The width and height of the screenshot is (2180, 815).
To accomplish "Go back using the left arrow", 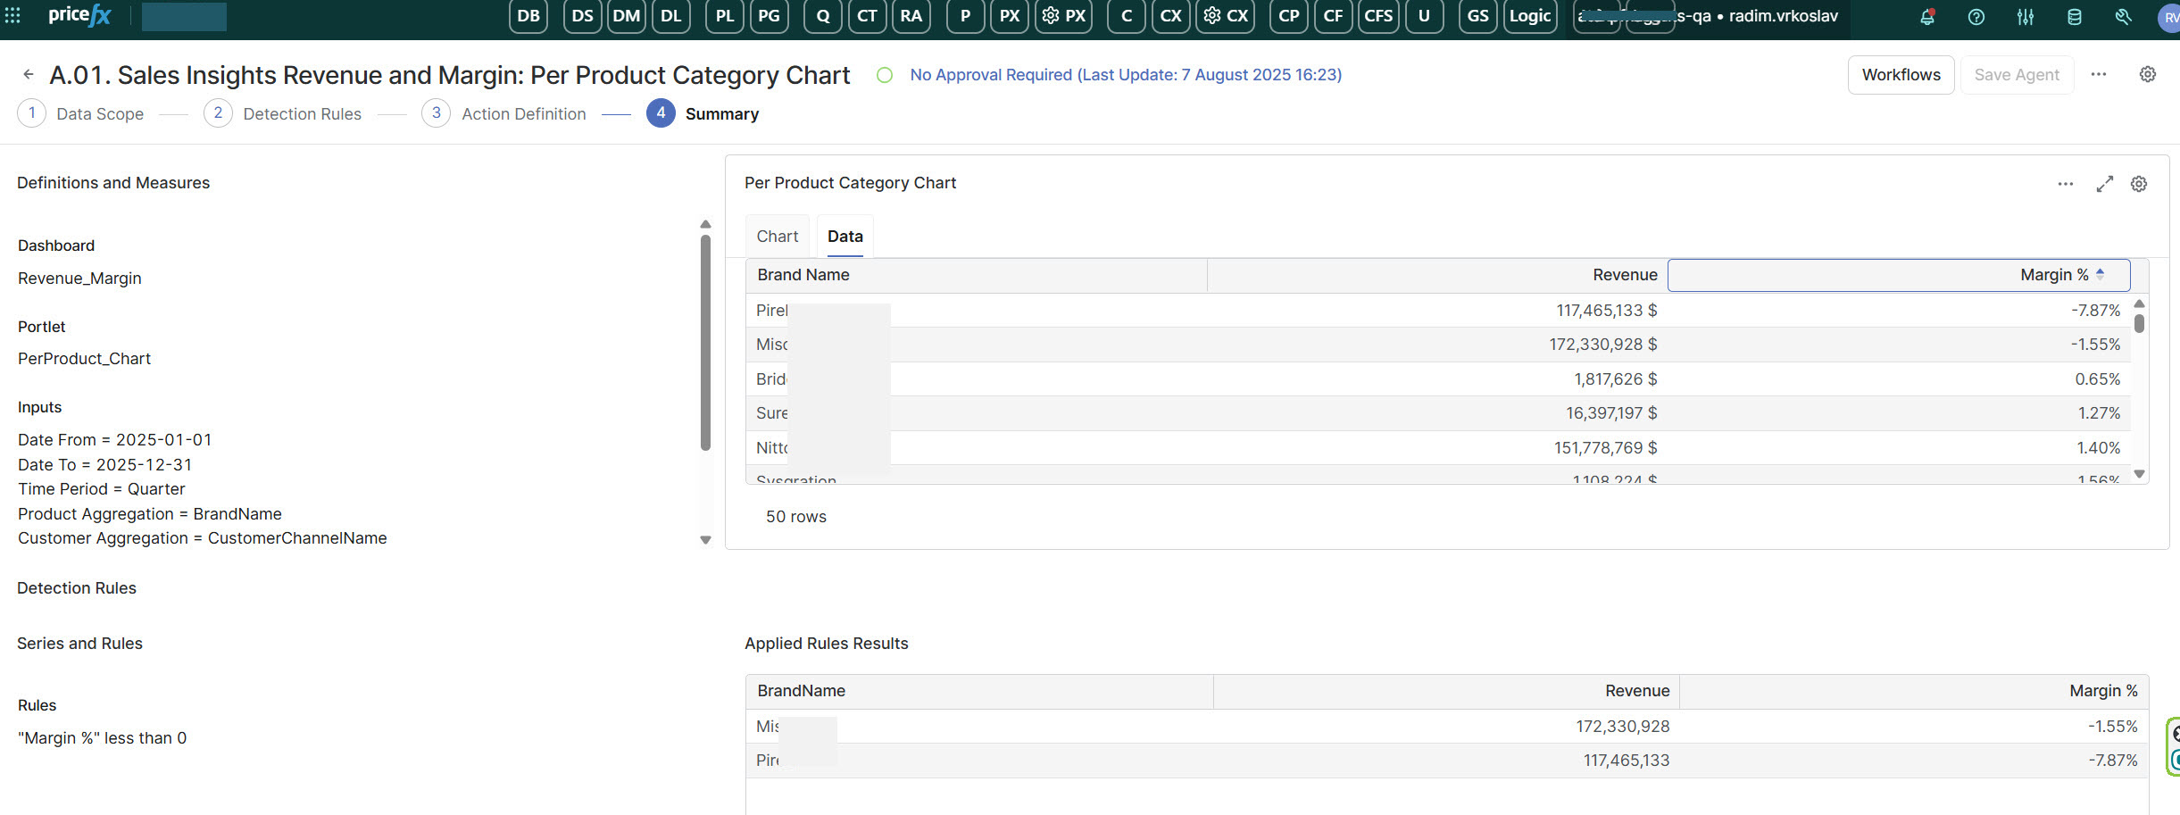I will tap(29, 75).
